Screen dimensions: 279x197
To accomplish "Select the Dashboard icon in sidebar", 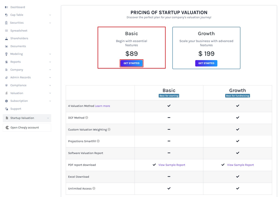I will [7, 7].
